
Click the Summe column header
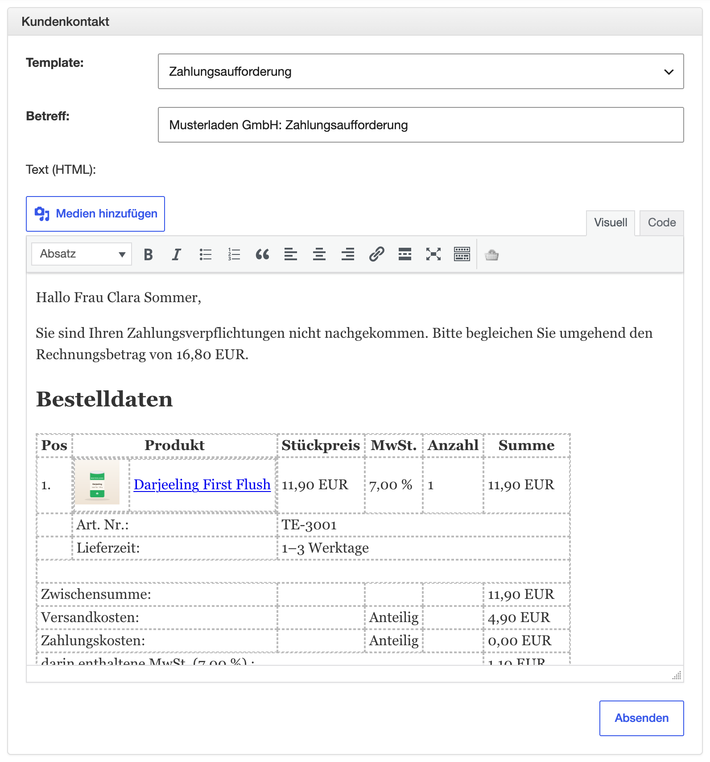pos(527,445)
